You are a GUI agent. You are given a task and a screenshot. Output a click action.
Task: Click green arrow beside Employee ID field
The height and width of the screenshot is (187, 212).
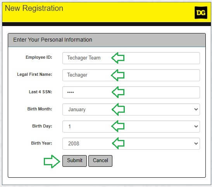[118, 58]
